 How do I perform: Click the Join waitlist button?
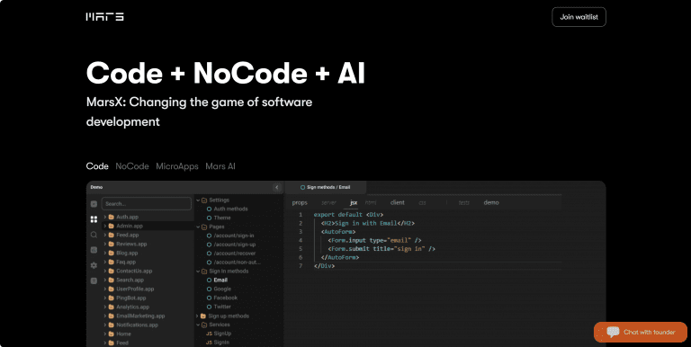tap(579, 17)
